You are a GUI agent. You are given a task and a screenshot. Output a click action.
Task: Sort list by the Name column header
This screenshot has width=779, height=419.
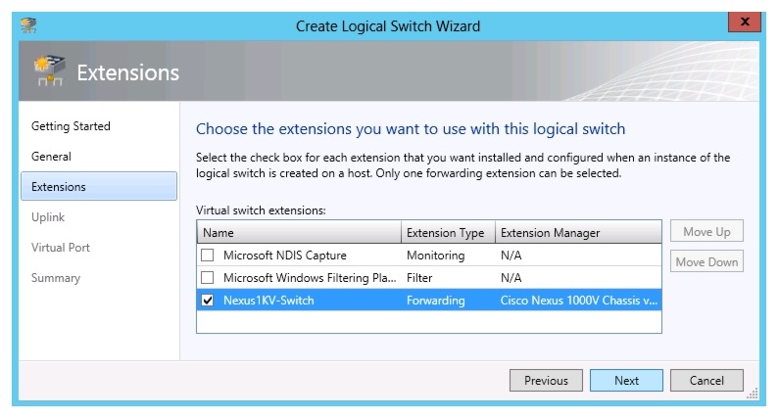(x=299, y=232)
